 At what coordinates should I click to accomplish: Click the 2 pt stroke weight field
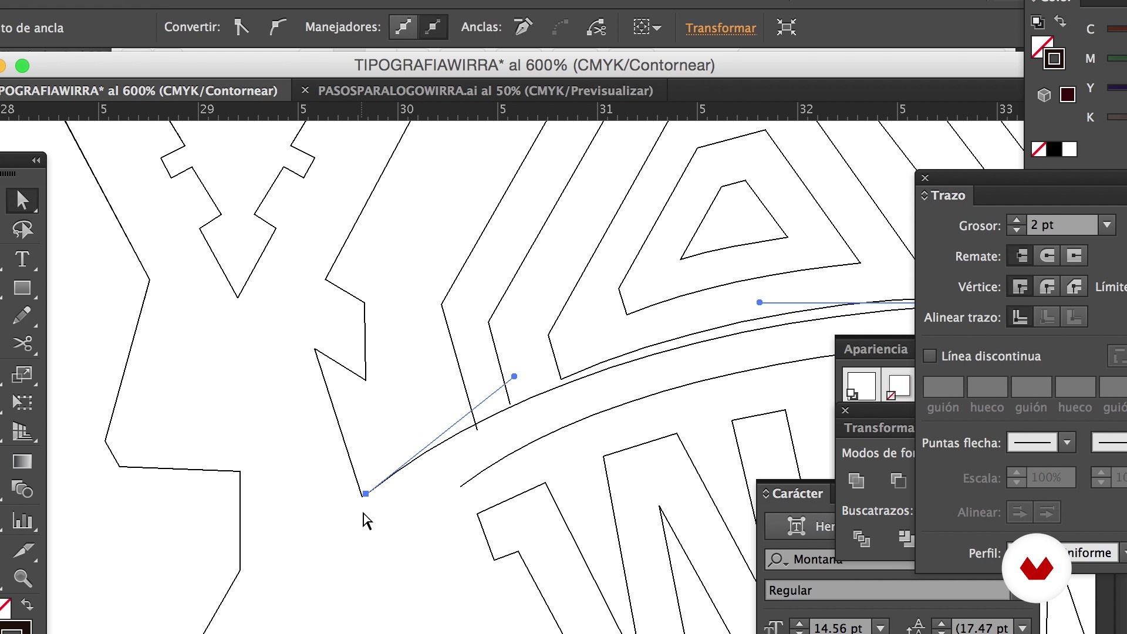tap(1062, 225)
